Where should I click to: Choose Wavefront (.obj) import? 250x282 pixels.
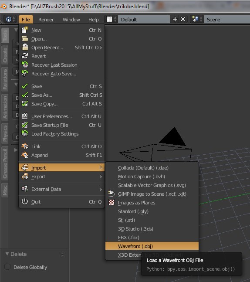(x=152, y=246)
